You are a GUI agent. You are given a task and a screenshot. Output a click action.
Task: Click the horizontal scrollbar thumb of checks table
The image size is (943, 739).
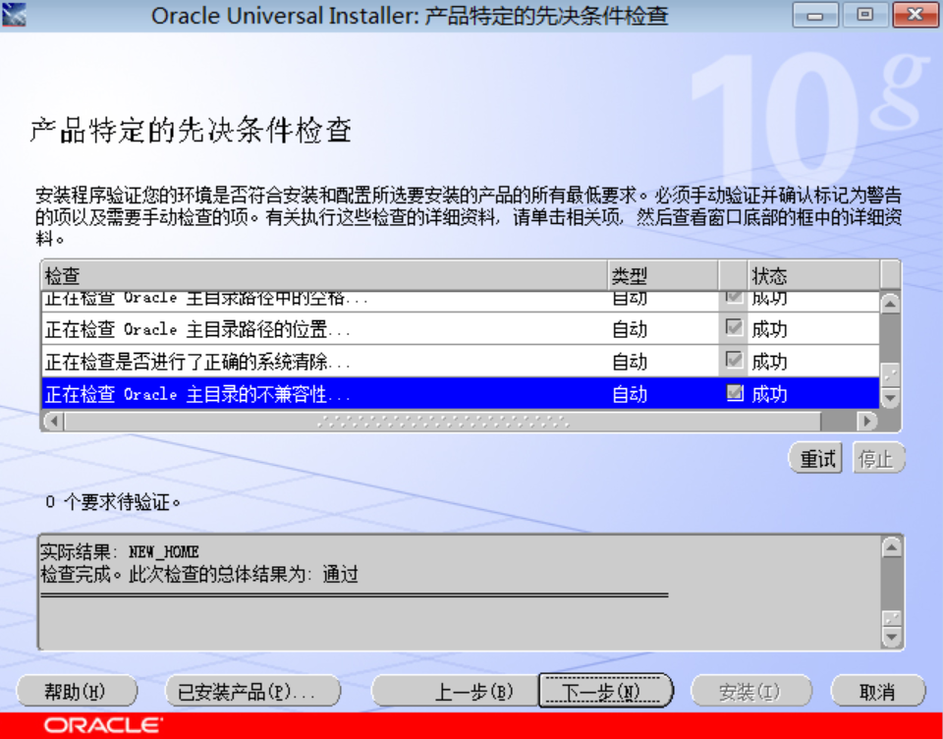pos(443,421)
